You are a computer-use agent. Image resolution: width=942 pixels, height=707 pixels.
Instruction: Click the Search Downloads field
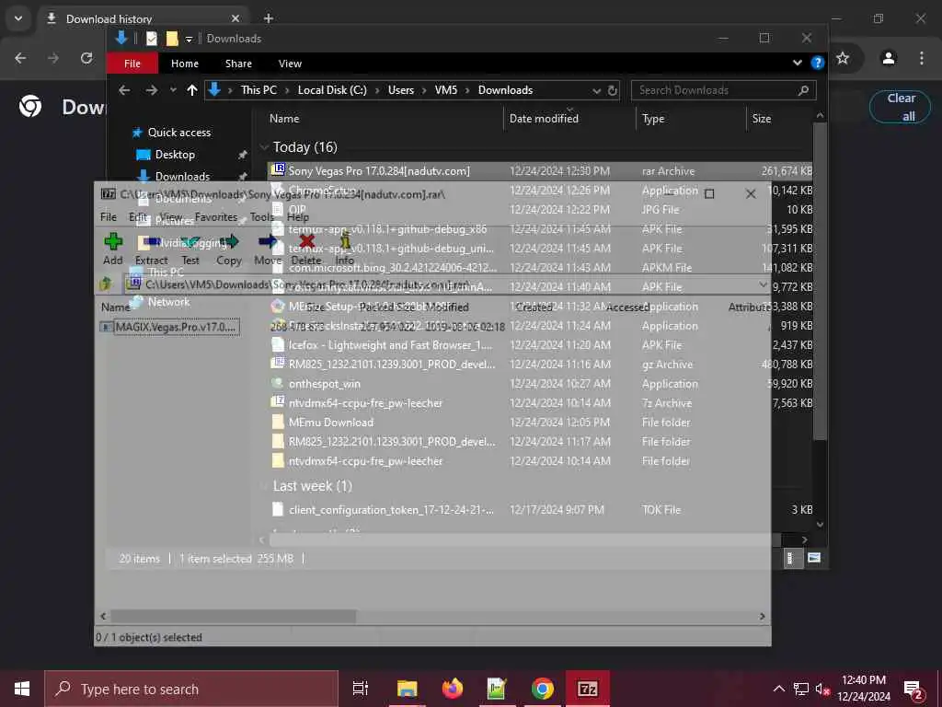(x=723, y=91)
